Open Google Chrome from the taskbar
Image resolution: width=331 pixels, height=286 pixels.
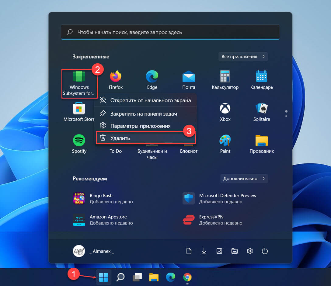[x=187, y=277]
